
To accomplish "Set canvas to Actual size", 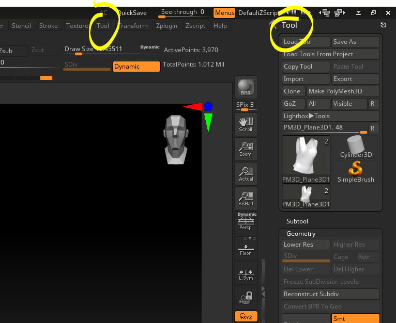I will pos(246,174).
